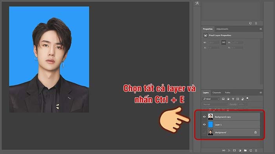Click the H height field in Properties
This screenshot has height=154, width=275.
coord(237,43)
